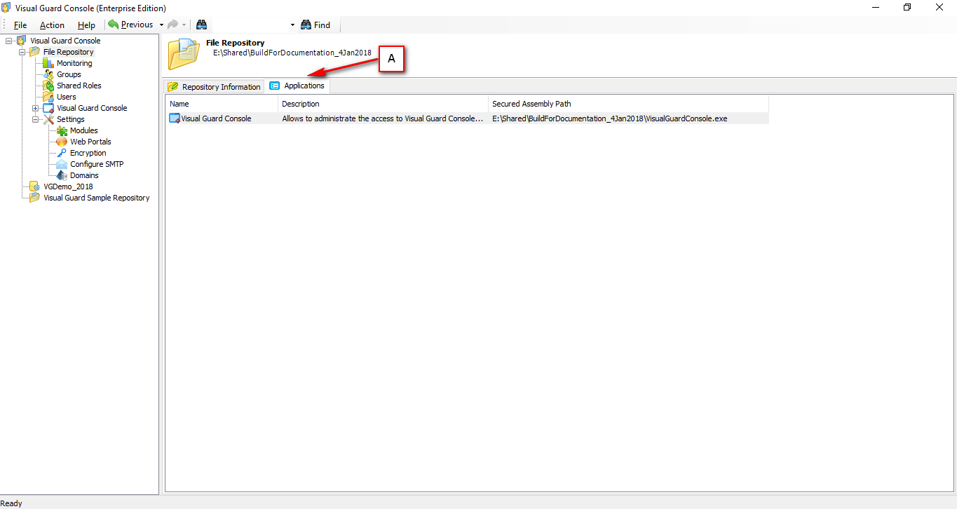Click the Monitoring chart icon in the tree
The image size is (957, 509).
tap(48, 63)
